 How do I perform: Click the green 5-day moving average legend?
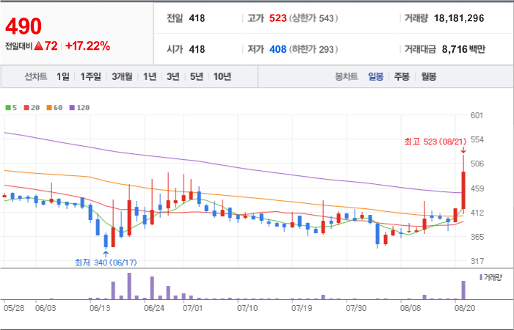coord(11,108)
